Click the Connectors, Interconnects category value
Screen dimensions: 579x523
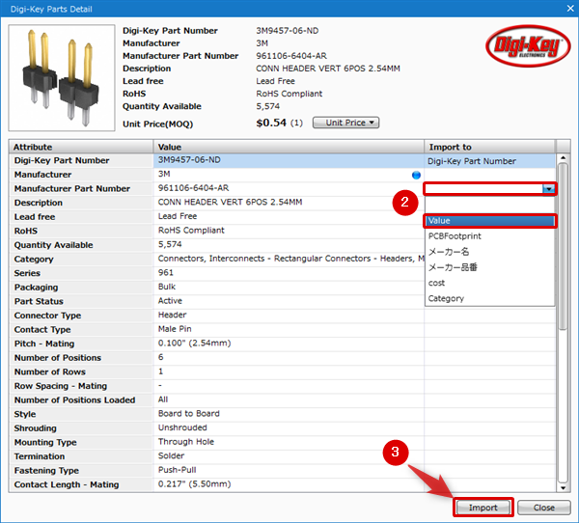tap(290, 259)
